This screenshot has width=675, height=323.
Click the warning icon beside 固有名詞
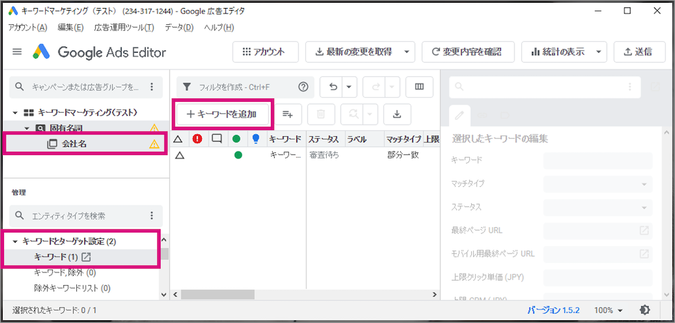coord(154,127)
